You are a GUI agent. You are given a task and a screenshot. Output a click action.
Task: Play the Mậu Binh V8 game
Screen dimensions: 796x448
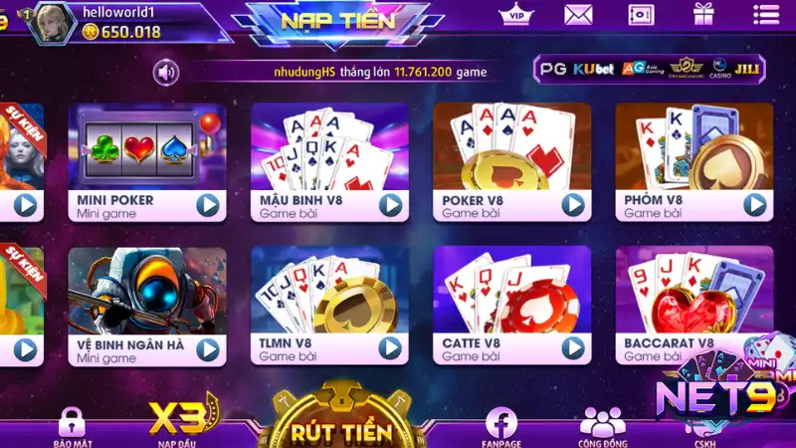(x=390, y=205)
